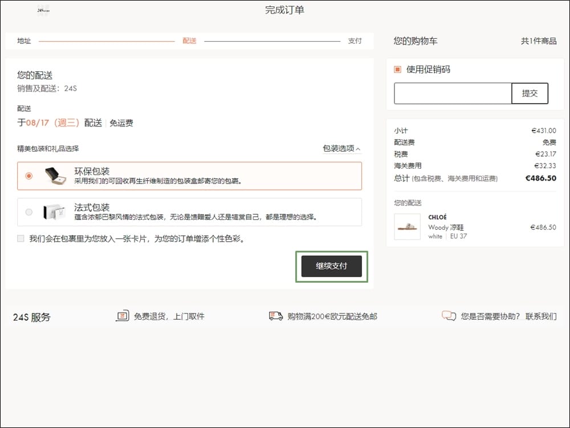Toggle the 使用促销码 checkbox

point(397,70)
